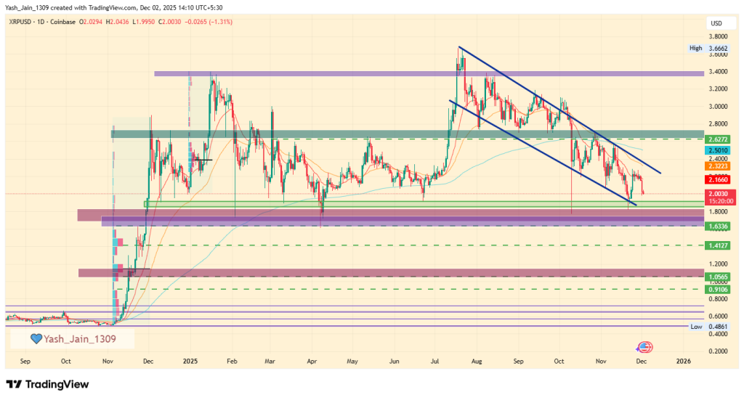Click the Low 0.4861 price marker
This screenshot has width=744, height=400.
706,327
